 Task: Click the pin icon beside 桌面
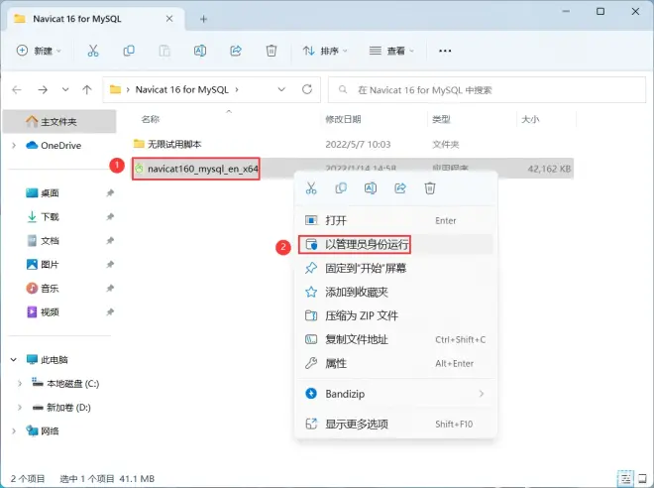coord(110,192)
